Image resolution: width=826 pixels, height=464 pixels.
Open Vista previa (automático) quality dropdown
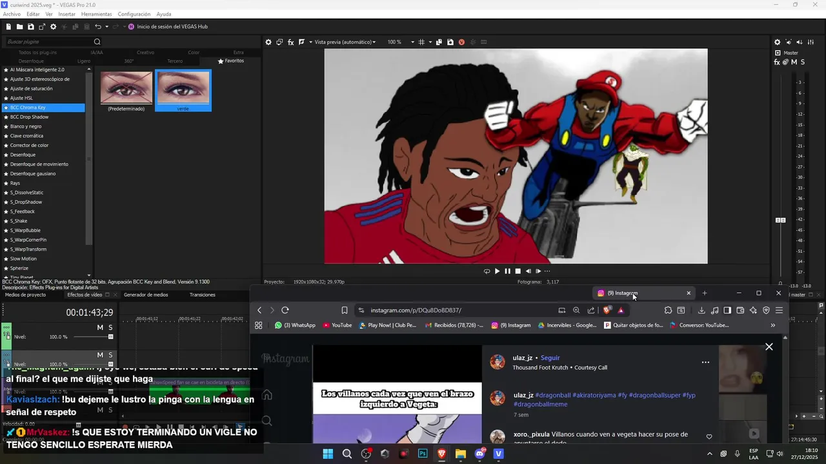(x=345, y=42)
